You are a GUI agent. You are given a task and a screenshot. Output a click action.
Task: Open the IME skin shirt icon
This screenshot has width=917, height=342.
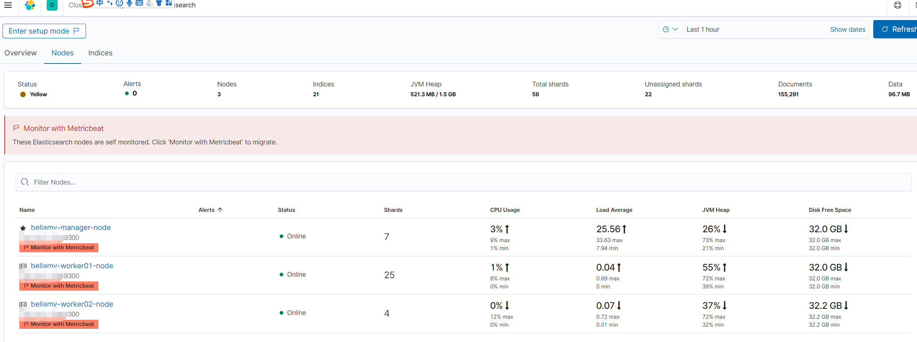click(x=159, y=3)
